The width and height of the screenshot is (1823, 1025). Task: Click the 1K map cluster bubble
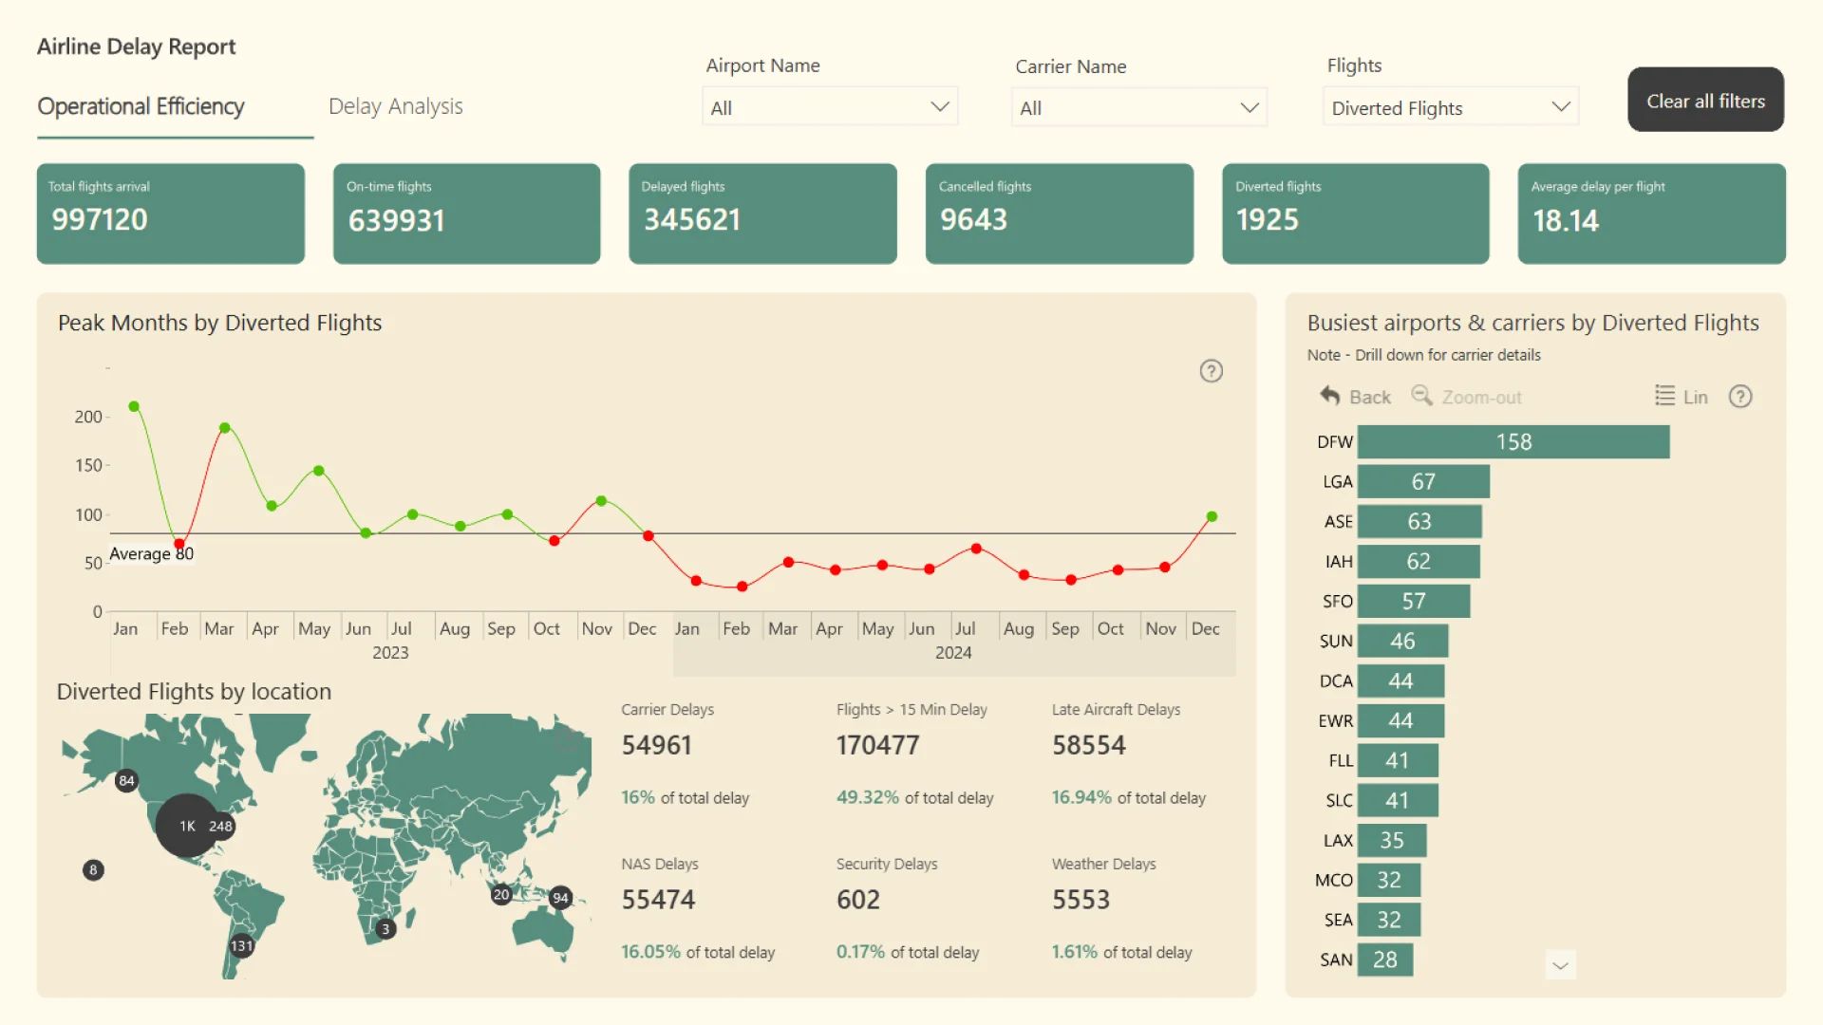[x=186, y=826]
